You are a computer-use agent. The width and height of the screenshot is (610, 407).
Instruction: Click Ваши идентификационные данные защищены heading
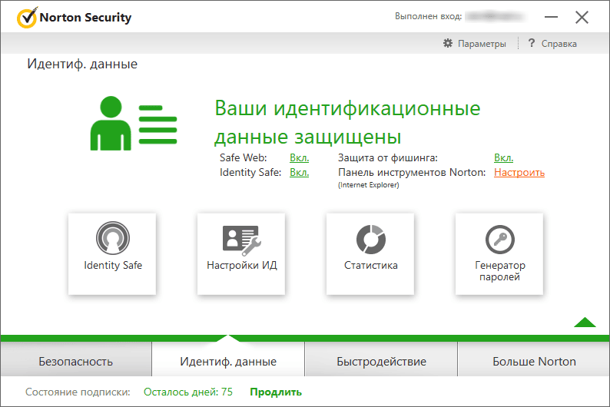point(347,122)
